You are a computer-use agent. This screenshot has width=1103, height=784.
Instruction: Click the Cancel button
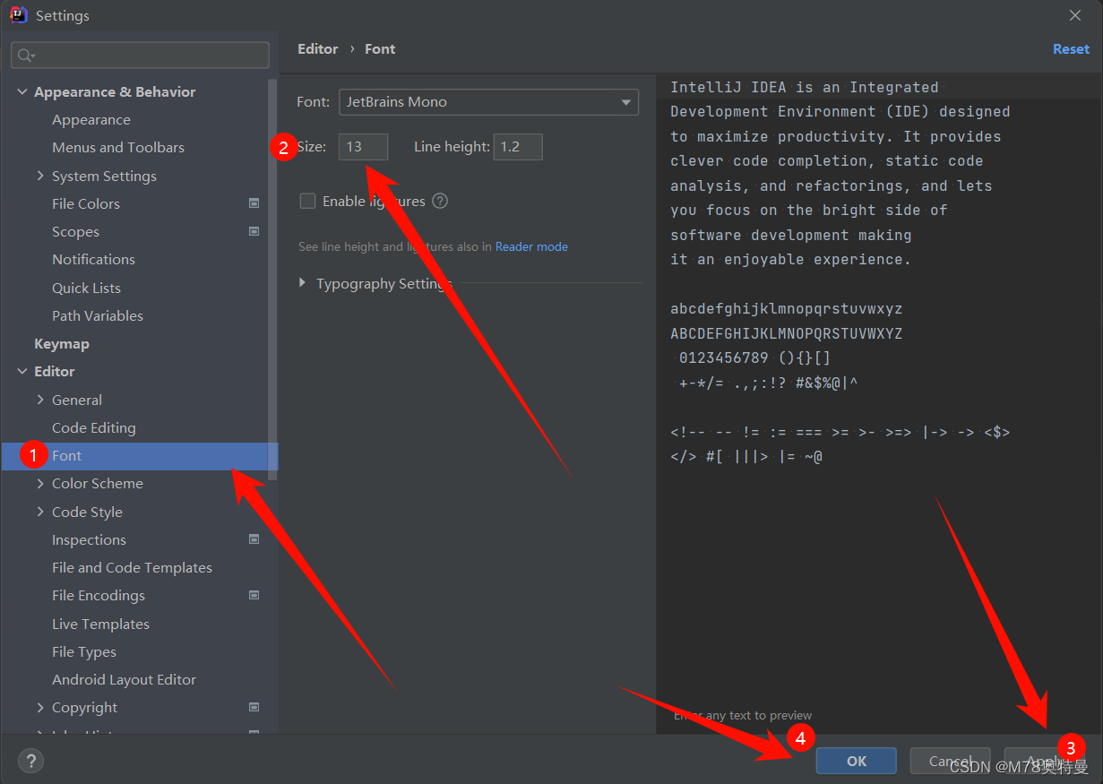pos(950,761)
